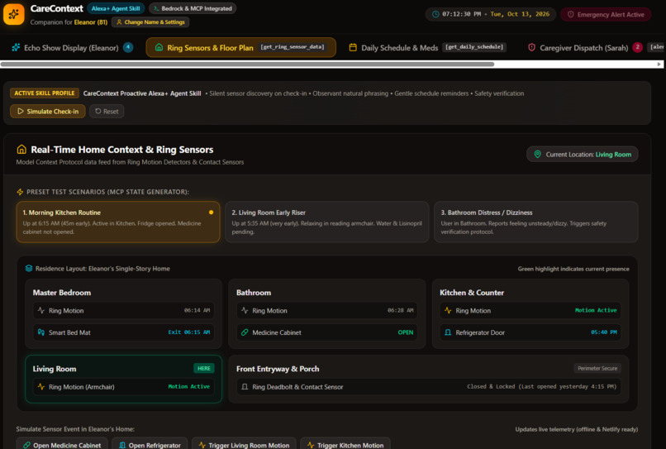Image resolution: width=666 pixels, height=449 pixels.
Task: Click the Alexa+ Agent Skill badge
Action: tap(116, 8)
